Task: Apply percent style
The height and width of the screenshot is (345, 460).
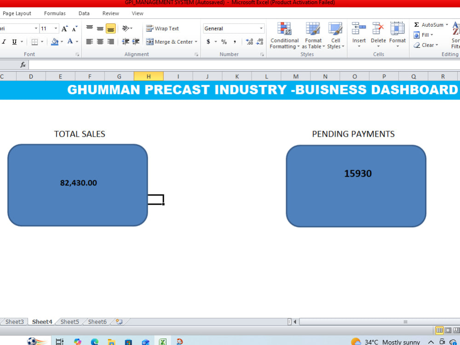Action: point(224,42)
